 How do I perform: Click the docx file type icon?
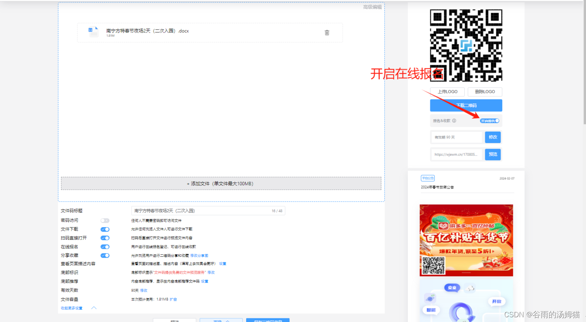pos(93,32)
